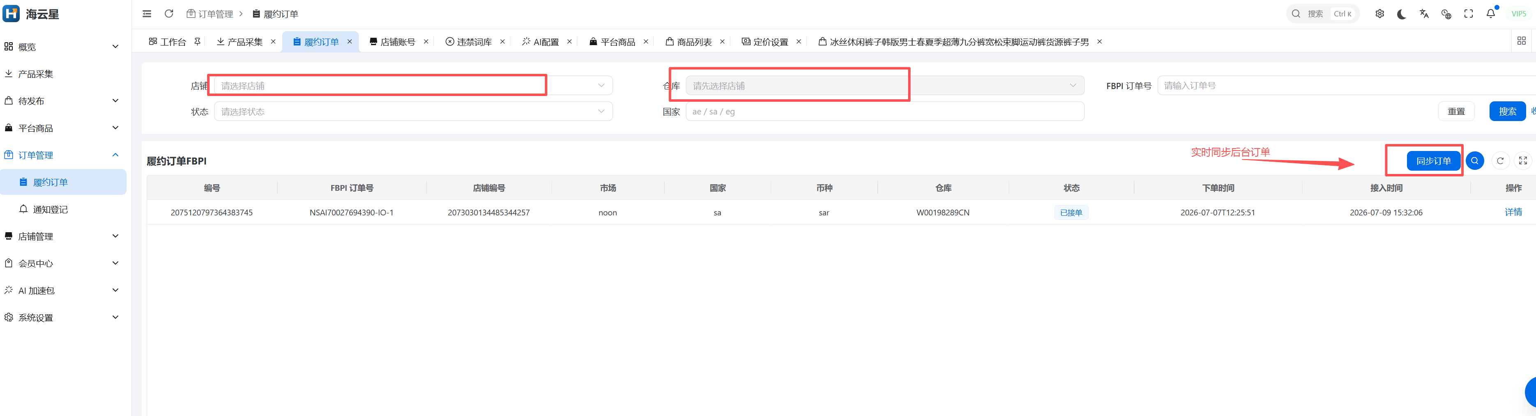Refresh page via top toolbar reload icon
1536x416 pixels.
[x=169, y=14]
